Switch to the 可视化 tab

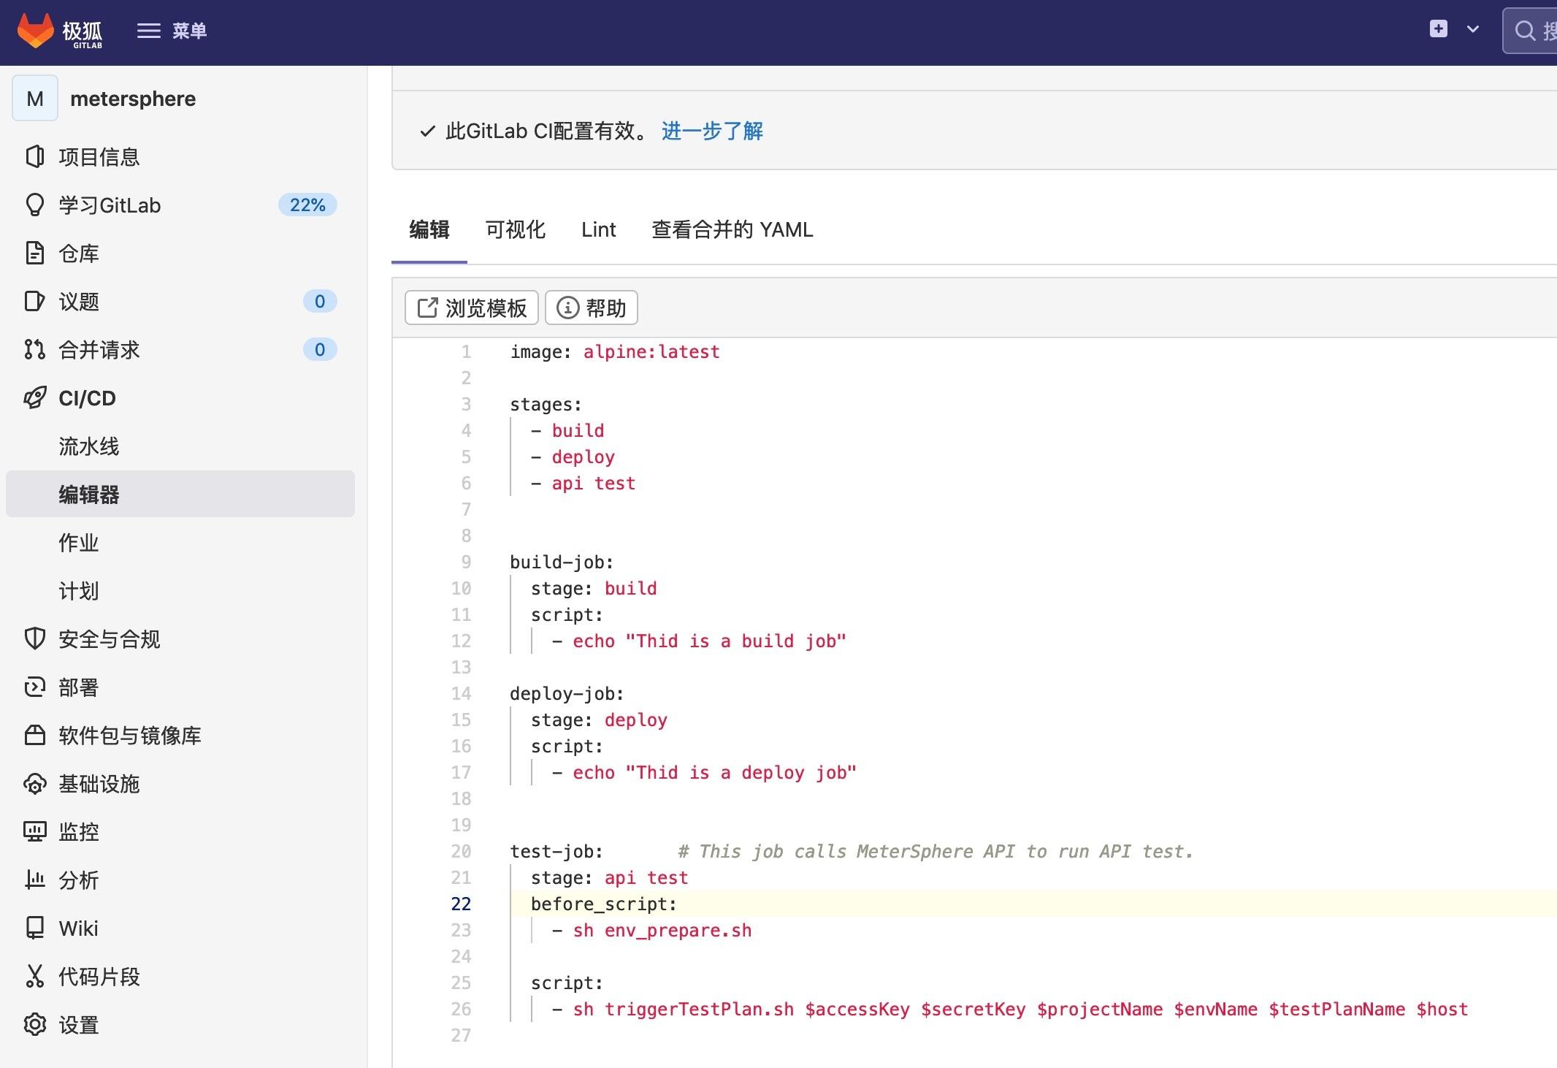[x=515, y=230]
